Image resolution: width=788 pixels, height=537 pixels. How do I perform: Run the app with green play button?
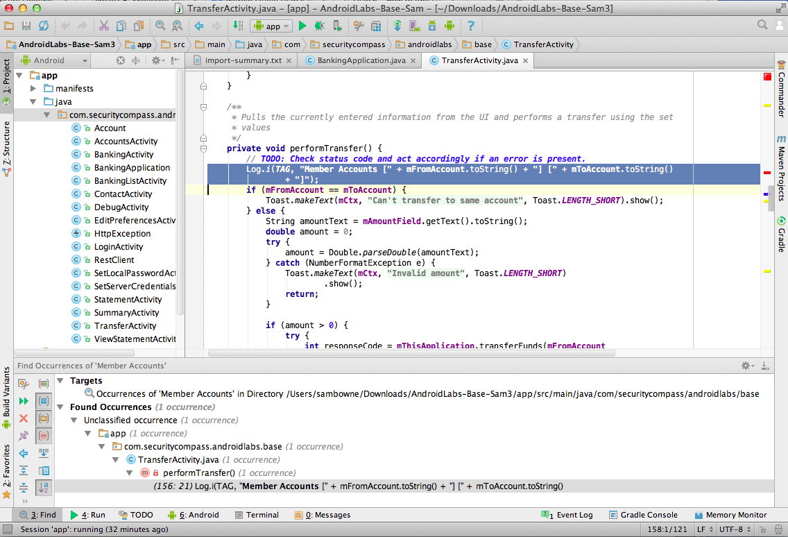302,26
